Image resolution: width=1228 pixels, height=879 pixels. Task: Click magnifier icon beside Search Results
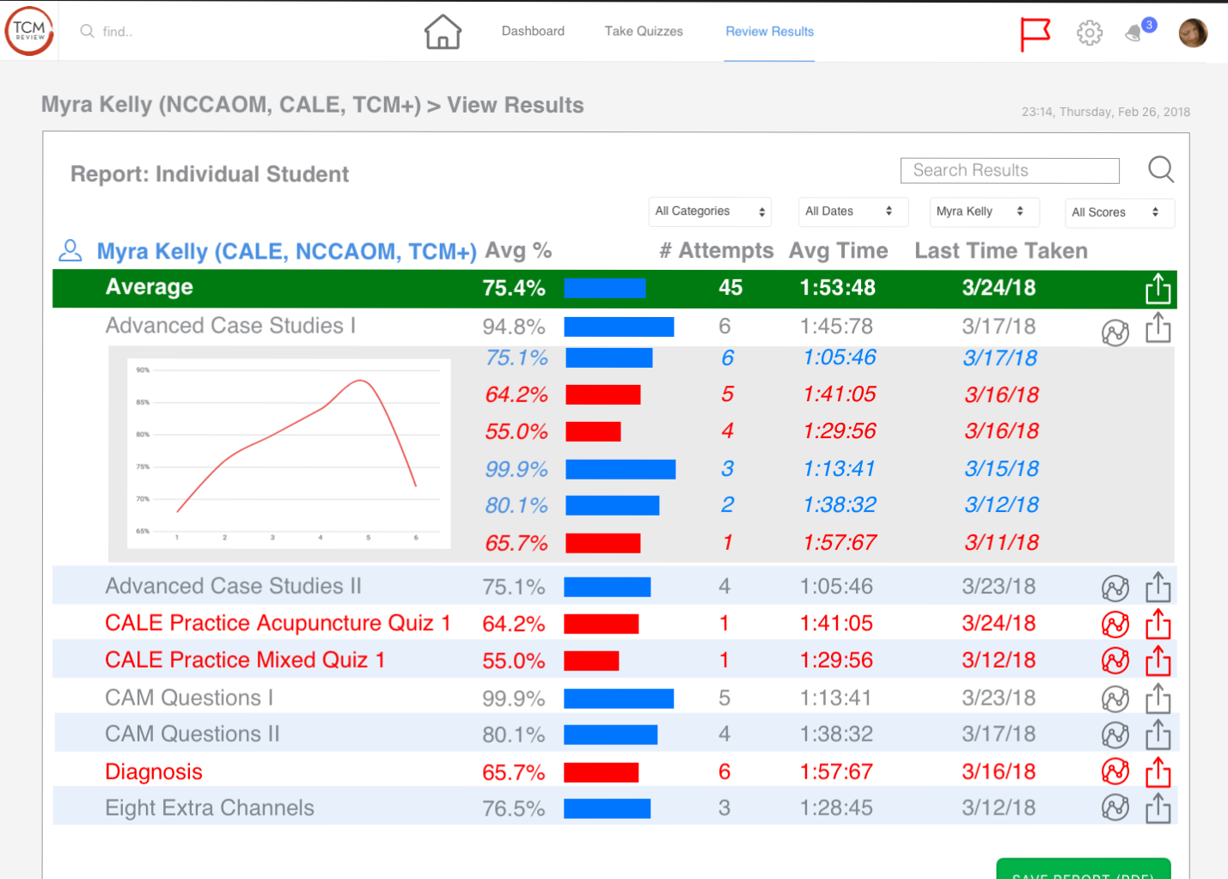pos(1161,169)
